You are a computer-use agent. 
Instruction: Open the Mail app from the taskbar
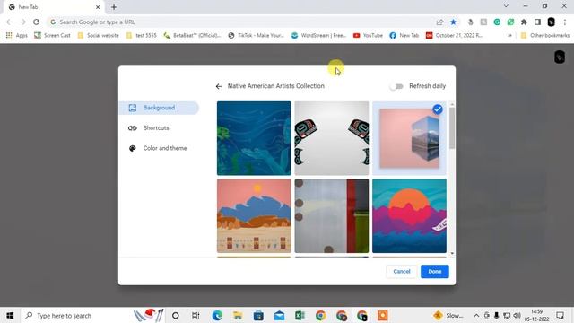tap(279, 315)
